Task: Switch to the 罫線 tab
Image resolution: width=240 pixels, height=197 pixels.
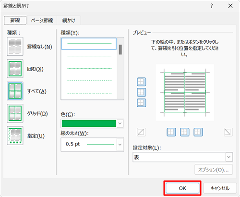Action: [15, 20]
